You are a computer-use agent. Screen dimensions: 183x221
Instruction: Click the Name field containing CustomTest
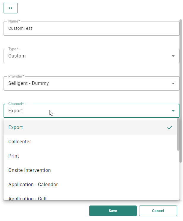[89, 29]
